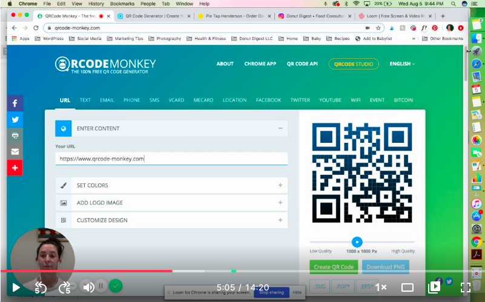Viewport: 485px width, 302px height.
Task: Open the Marketing Tips bookmark folder
Action: 125,38
